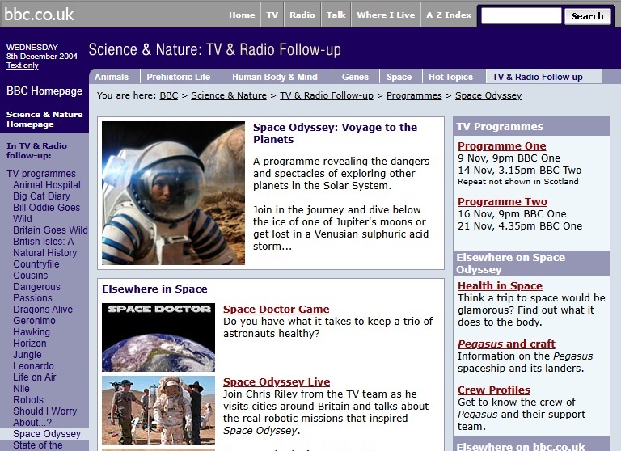Click Space Odyssey breadcrumb link
Viewport: 621px width, 451px height.
tap(488, 95)
